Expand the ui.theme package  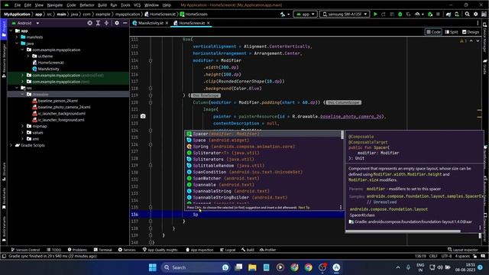click(28, 56)
